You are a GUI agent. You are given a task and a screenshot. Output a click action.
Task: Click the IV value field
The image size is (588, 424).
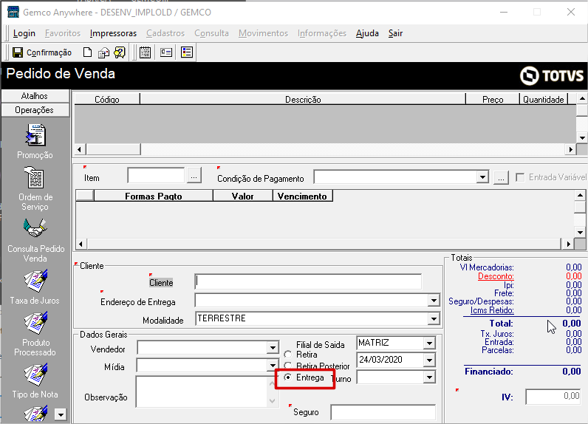coord(553,397)
